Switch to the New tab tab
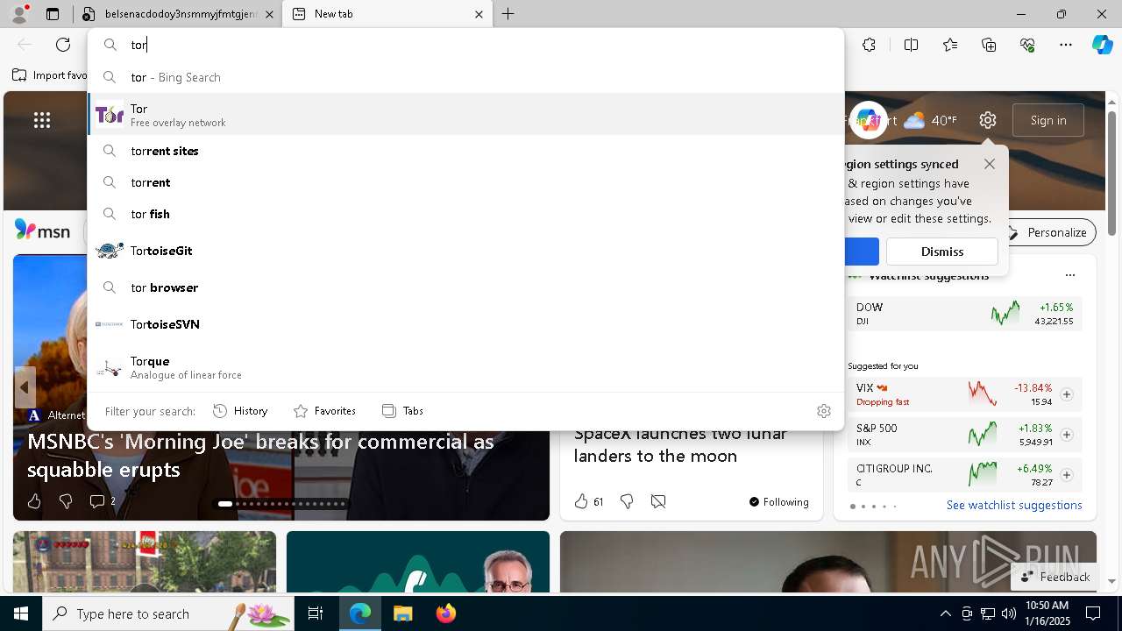This screenshot has height=631, width=1122. pos(388,14)
